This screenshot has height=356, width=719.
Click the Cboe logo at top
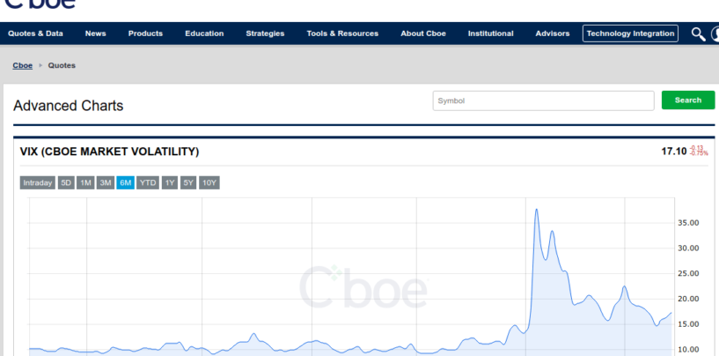point(40,4)
